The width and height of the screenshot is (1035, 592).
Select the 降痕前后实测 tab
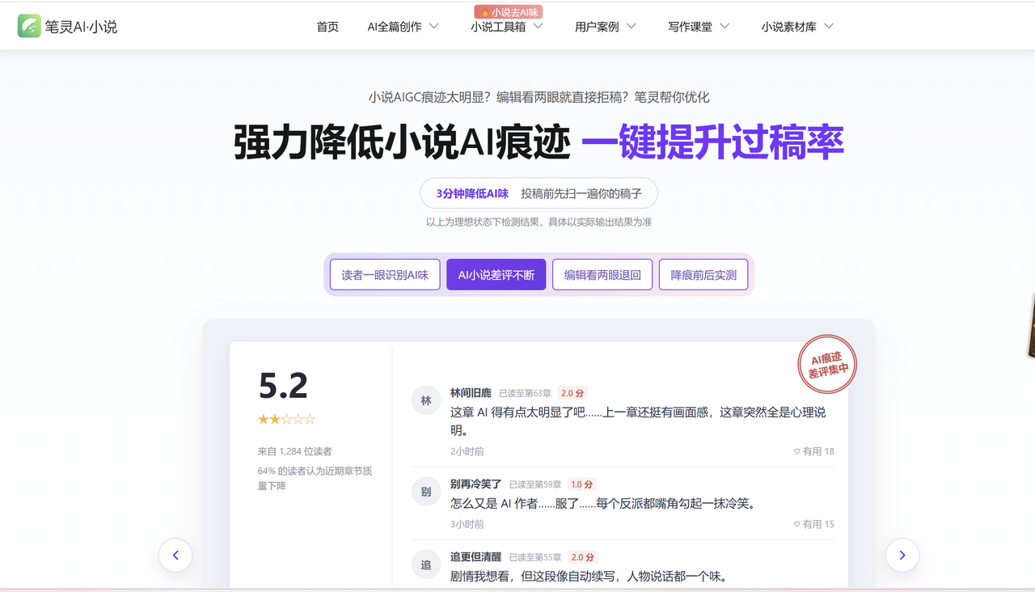pyautogui.click(x=703, y=275)
